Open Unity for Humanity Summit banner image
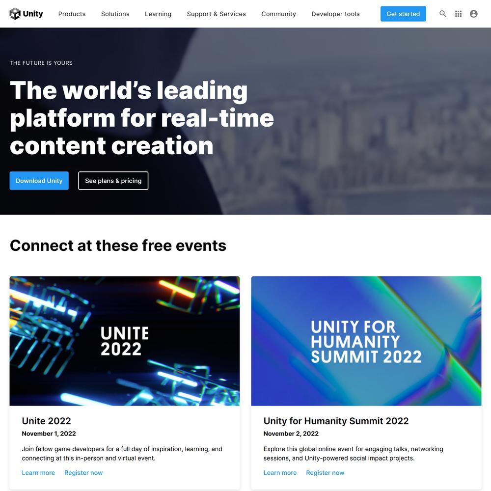Screen dimensions: 491x491 (x=366, y=341)
